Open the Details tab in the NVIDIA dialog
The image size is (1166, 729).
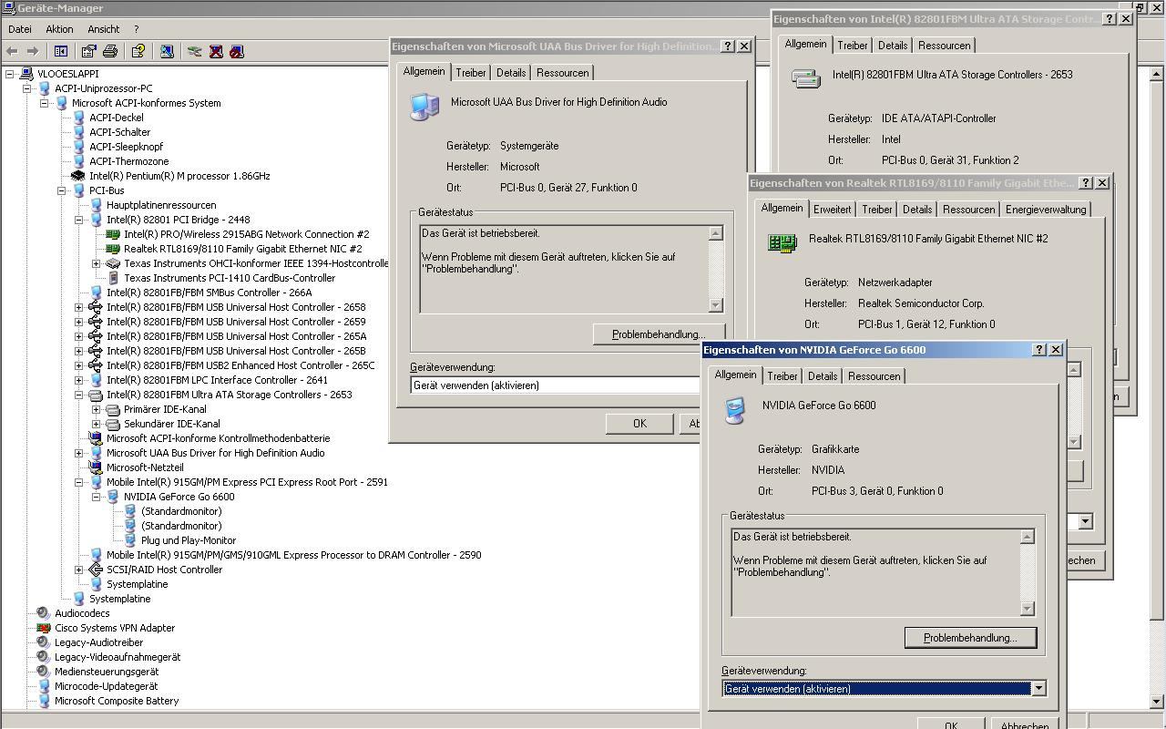pos(822,376)
